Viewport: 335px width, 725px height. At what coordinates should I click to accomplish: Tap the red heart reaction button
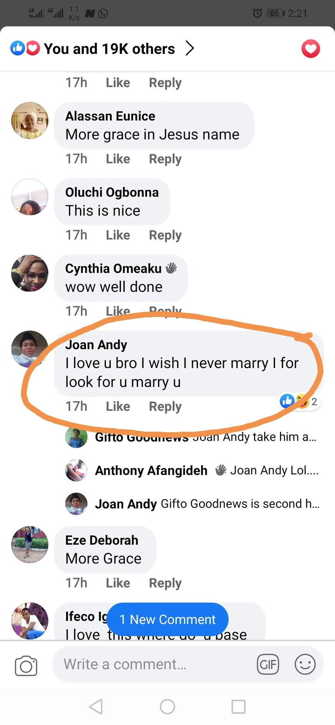pos(310,49)
